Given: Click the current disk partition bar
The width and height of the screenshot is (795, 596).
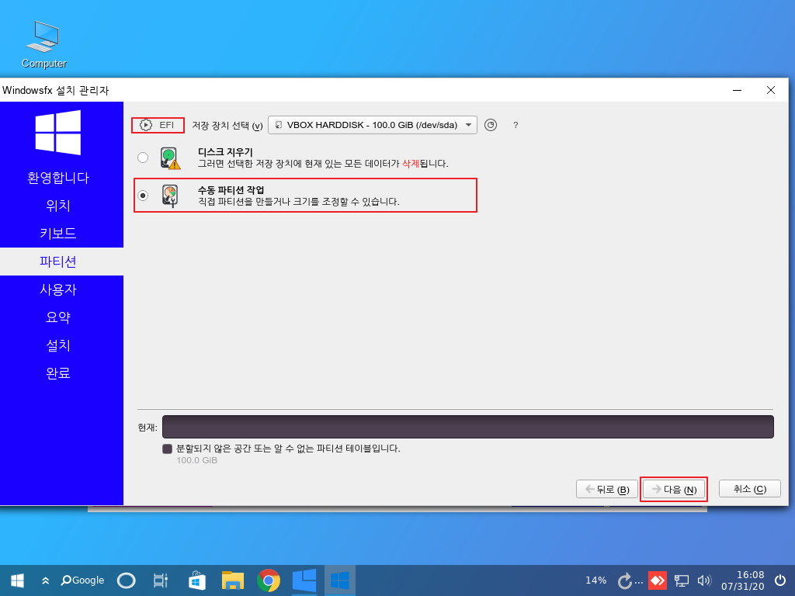Looking at the screenshot, I should coord(468,427).
